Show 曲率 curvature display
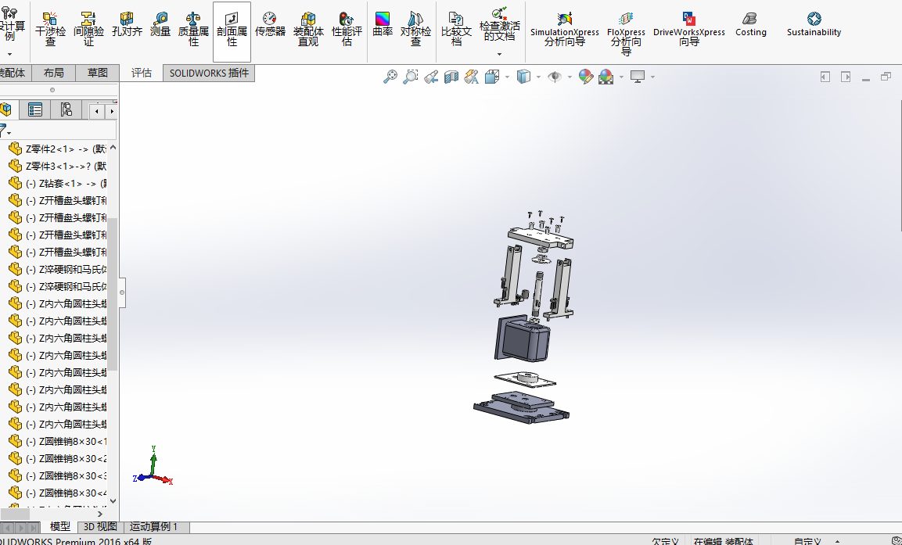 (x=383, y=25)
